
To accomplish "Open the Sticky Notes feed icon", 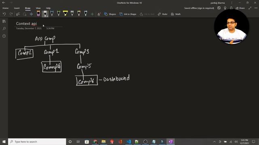I will tap(219, 8).
